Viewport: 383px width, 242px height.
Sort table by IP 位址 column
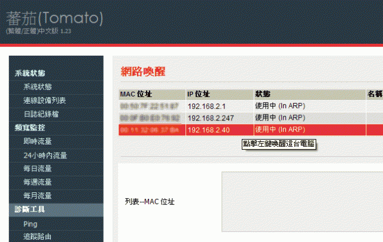click(x=220, y=94)
